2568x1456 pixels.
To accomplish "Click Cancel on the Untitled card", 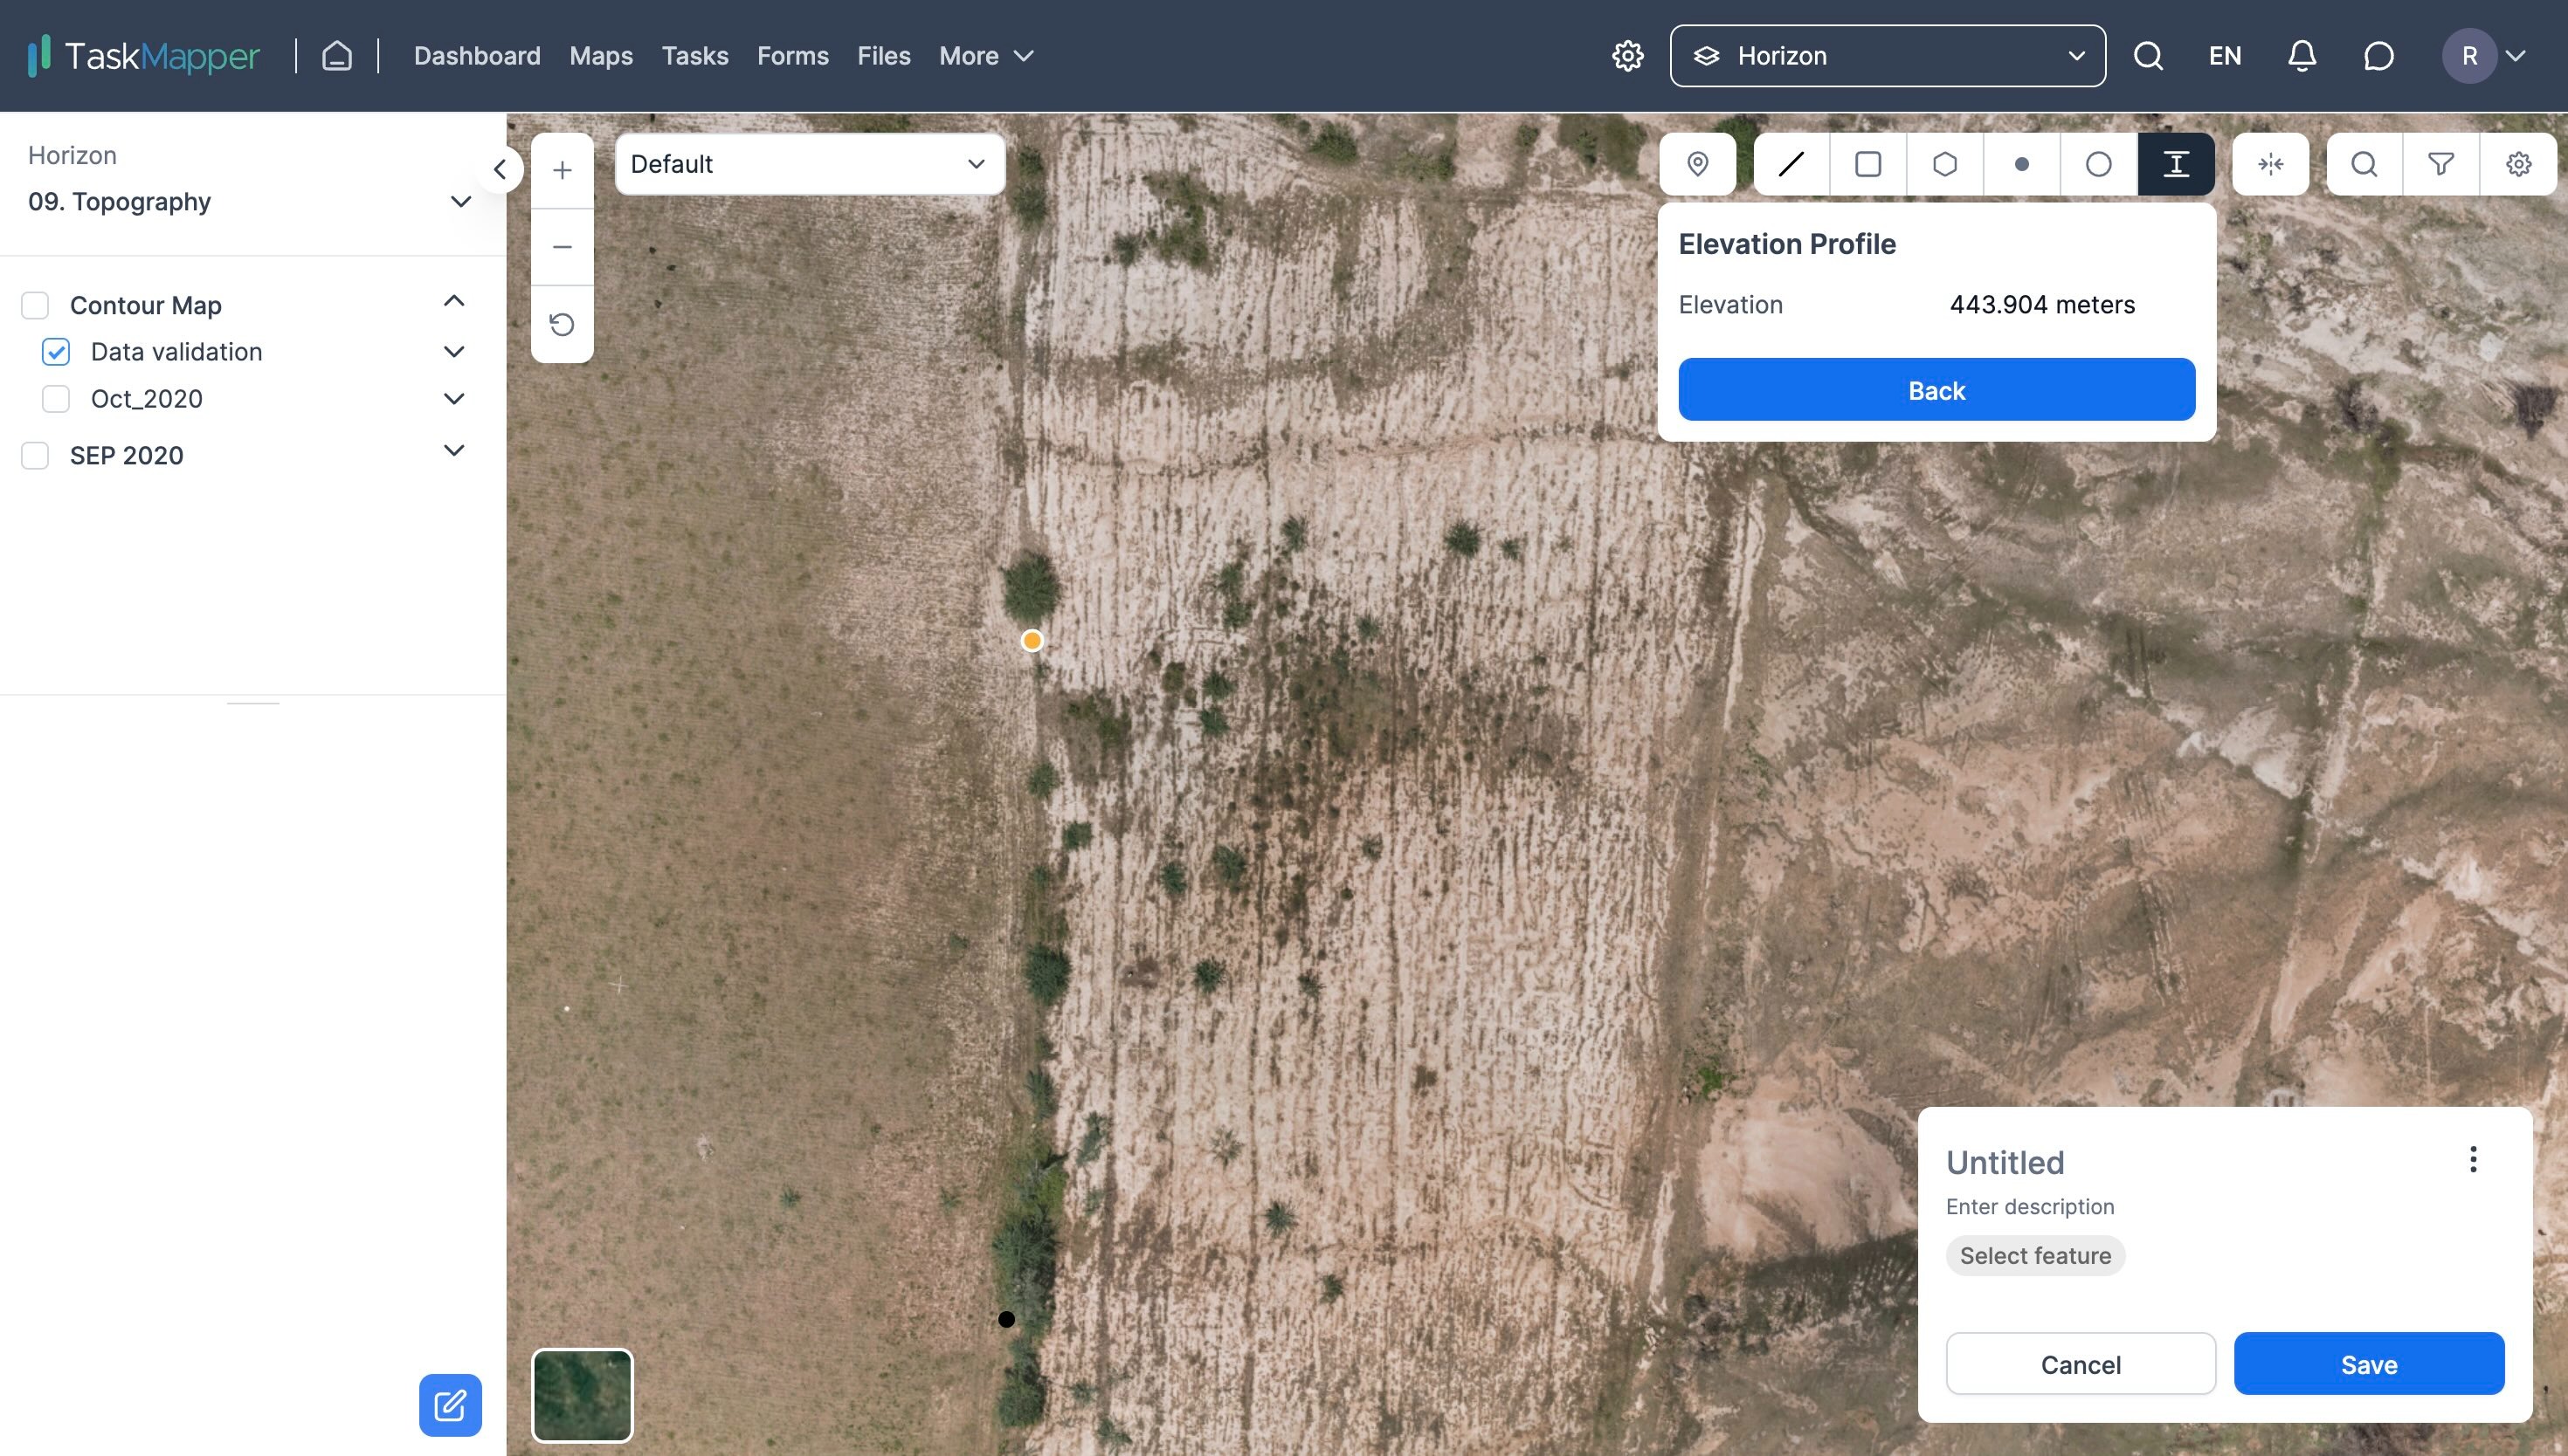I will click(x=2081, y=1364).
